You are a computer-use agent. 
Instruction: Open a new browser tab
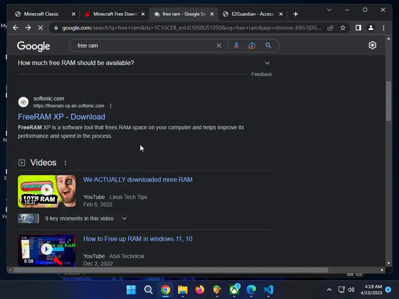point(295,14)
